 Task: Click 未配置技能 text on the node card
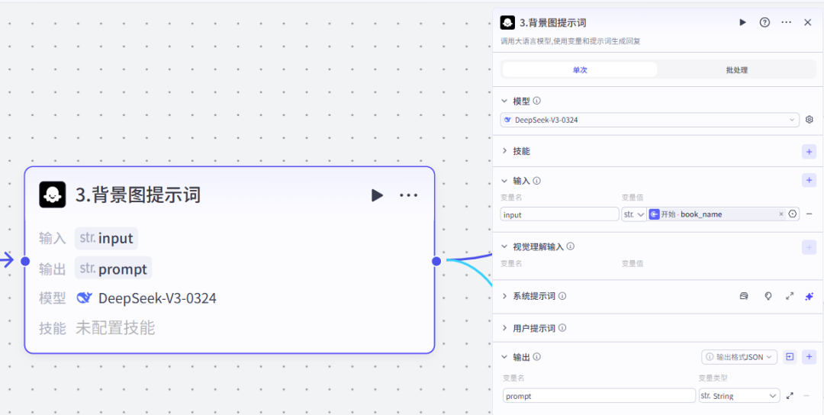116,328
